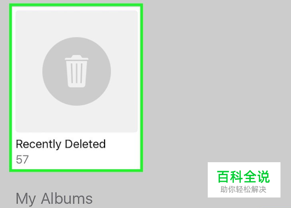Click the 助你轻松解决 tagline text
Image resolution: width=291 pixels, height=208 pixels.
point(243,190)
